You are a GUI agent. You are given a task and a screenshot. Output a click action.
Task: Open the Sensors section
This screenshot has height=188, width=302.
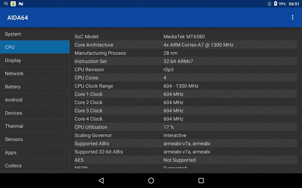coord(35,139)
